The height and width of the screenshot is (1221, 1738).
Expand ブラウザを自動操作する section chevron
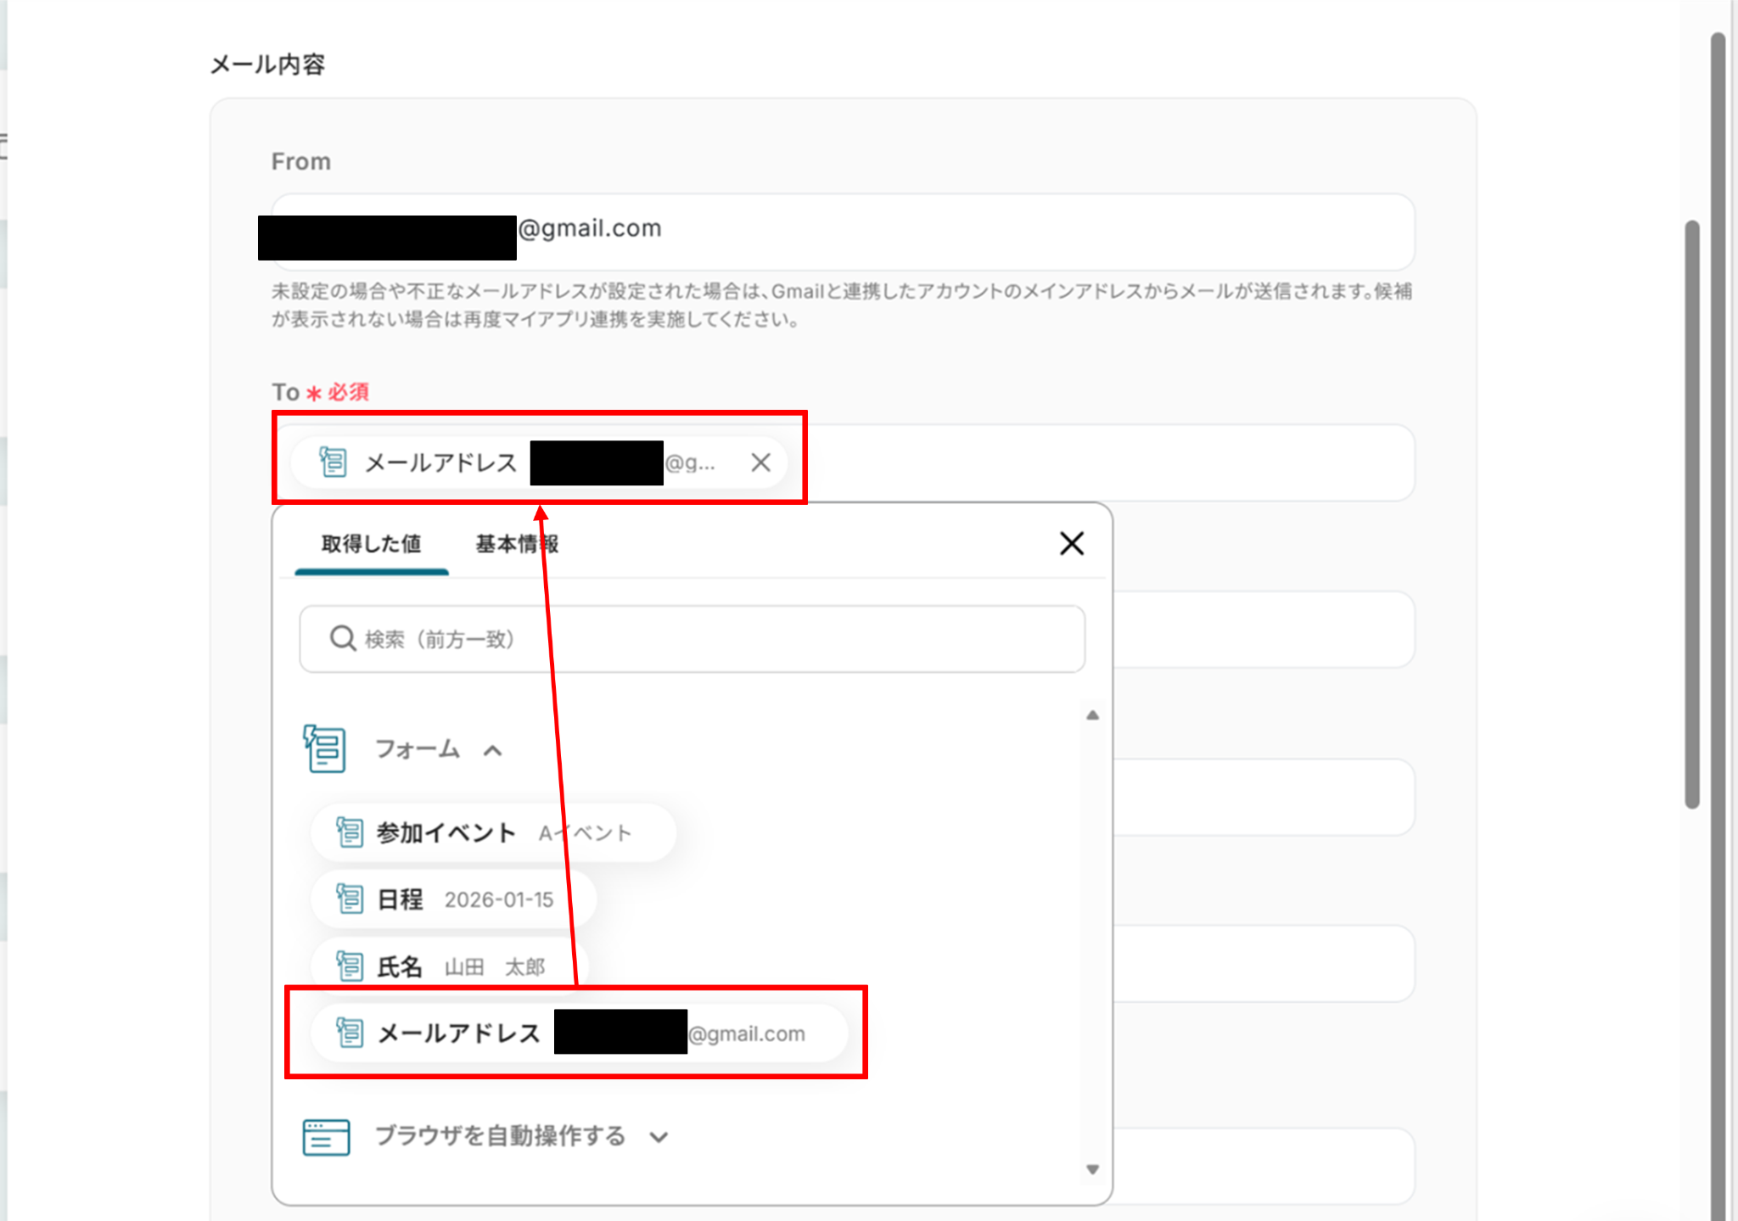point(659,1137)
